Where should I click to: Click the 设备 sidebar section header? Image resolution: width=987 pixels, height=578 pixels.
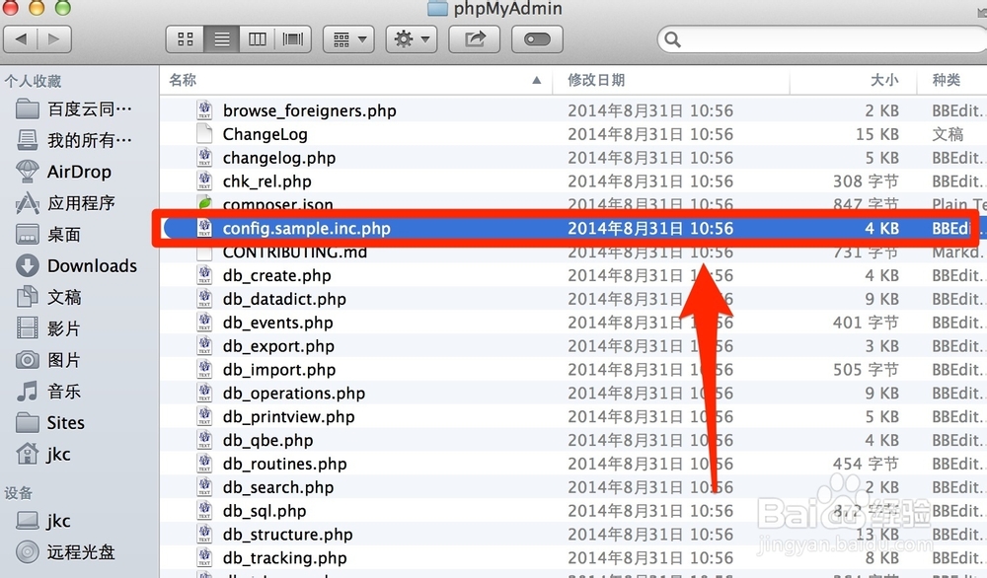(18, 493)
